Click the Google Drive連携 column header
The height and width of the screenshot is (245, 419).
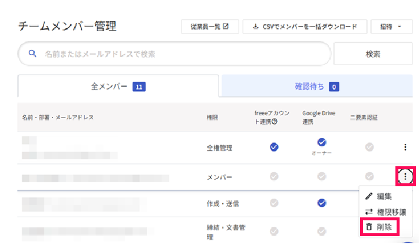pyautogui.click(x=319, y=118)
